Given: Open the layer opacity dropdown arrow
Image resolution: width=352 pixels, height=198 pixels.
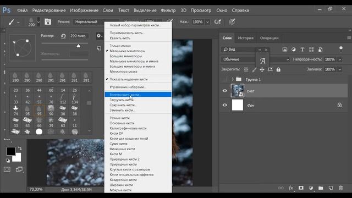Looking at the screenshot, I should [x=340, y=59].
